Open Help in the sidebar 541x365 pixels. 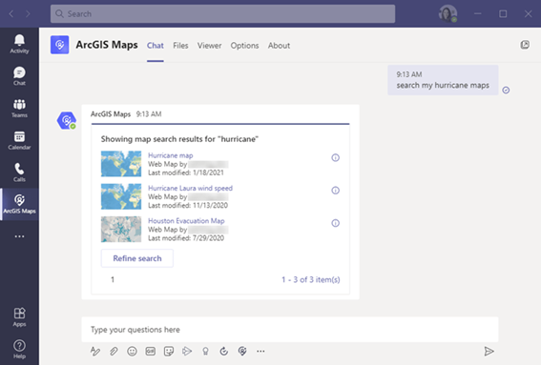(19, 349)
